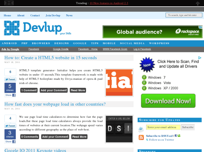Click the Log in Facebook ad link
This screenshot has height=152, width=204.
(142, 49)
